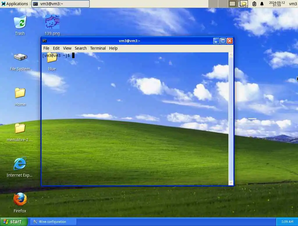298x226 pixels.
Task: Click the terminal title text vm3@vm3:~
Action: click(x=130, y=41)
